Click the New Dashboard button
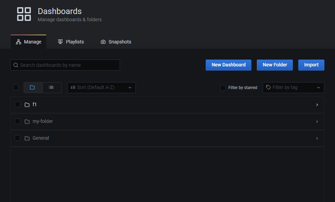 click(228, 65)
